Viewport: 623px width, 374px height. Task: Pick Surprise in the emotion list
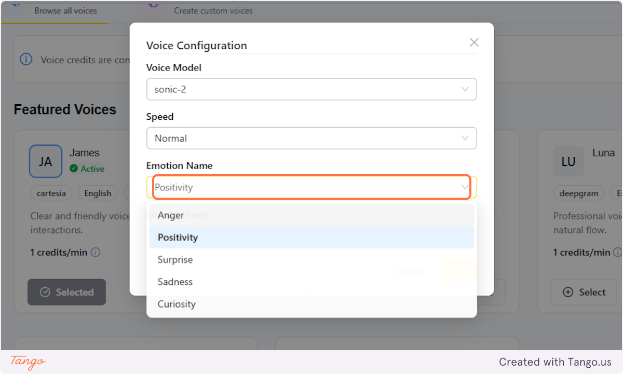coord(311,259)
